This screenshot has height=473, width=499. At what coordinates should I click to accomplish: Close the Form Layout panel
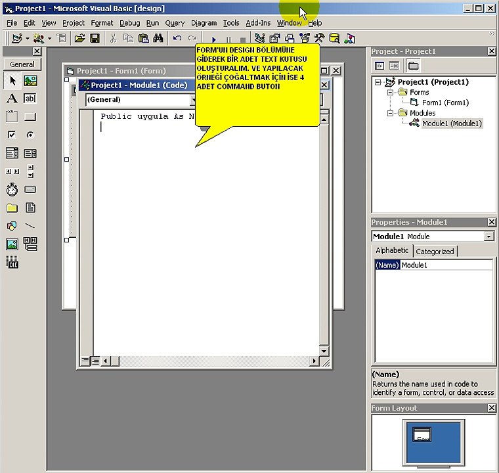(x=492, y=408)
